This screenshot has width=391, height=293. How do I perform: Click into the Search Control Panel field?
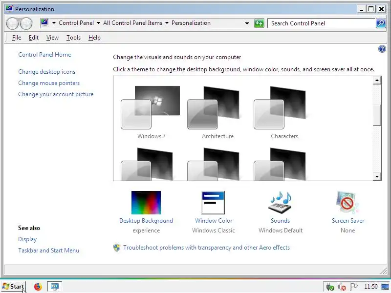click(321, 23)
